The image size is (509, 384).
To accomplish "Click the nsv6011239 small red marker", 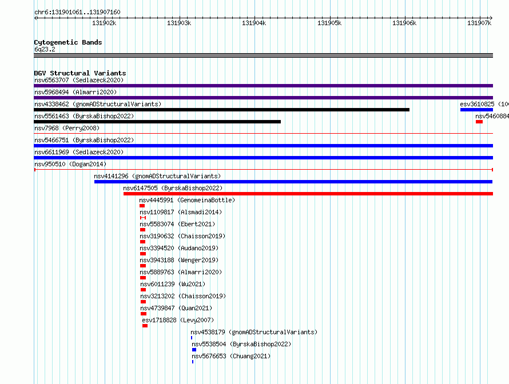I will click(x=144, y=290).
